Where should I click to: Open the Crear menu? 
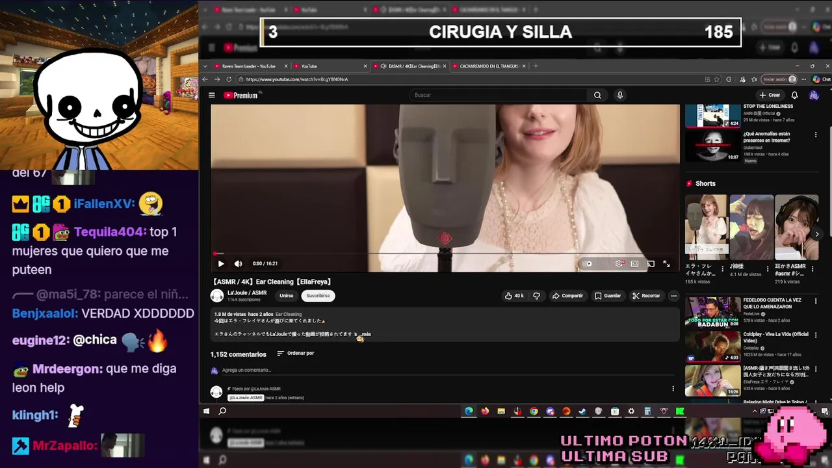tap(770, 95)
